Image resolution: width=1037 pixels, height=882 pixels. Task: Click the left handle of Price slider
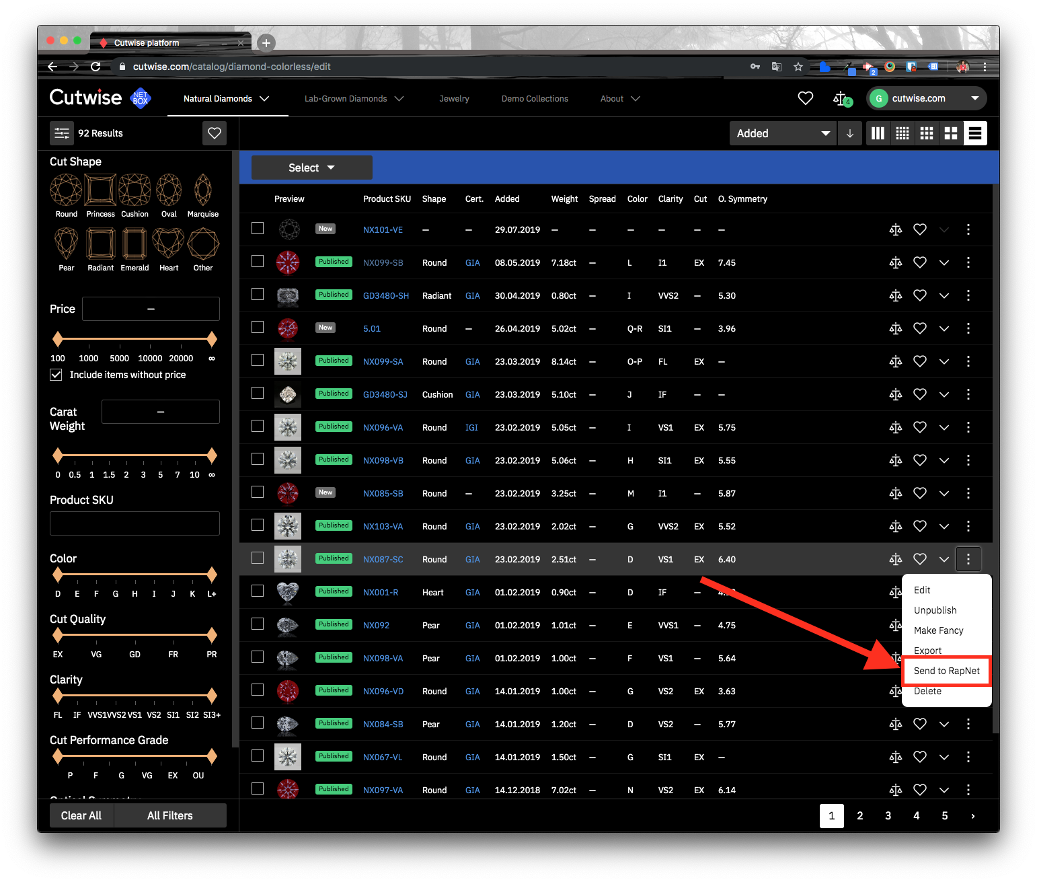(58, 338)
